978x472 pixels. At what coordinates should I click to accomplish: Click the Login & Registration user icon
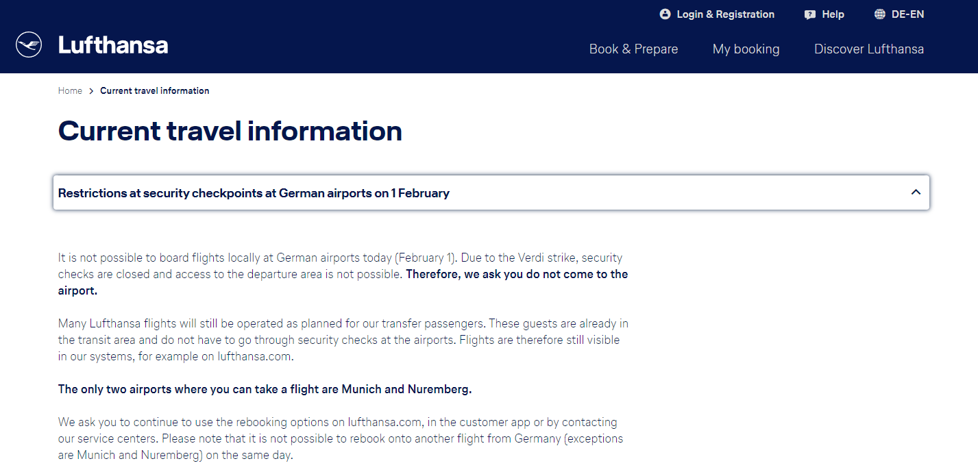point(665,14)
